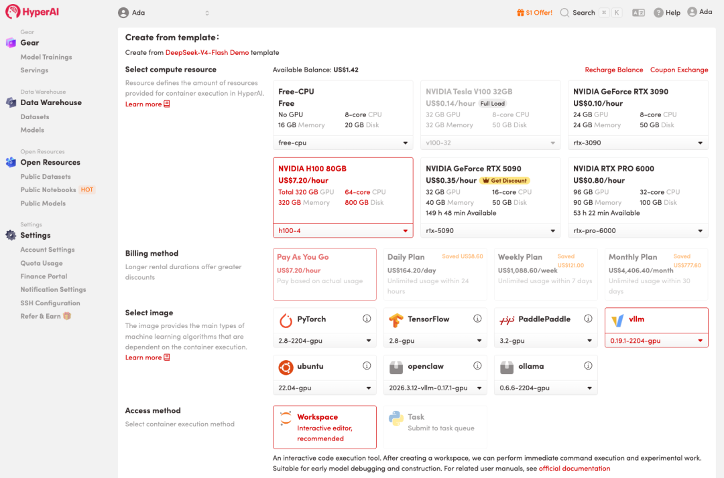
Task: Click the info icon on PyTorch card
Action: tap(367, 319)
